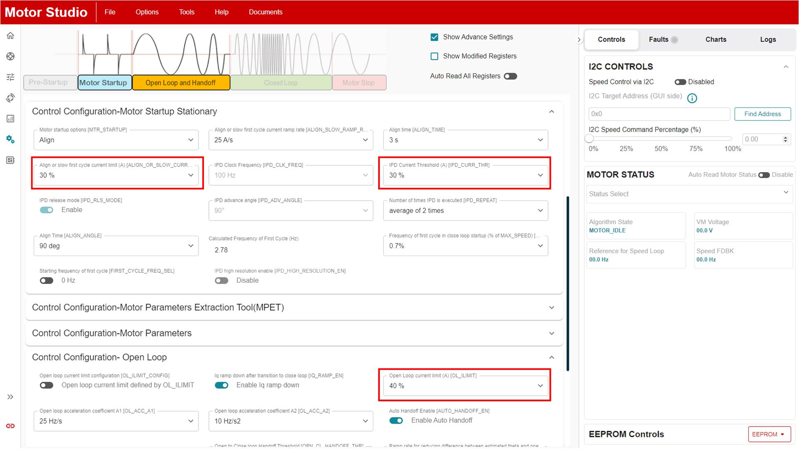Click Find Address button for I2C
This screenshot has height=449, width=799.
tap(763, 114)
